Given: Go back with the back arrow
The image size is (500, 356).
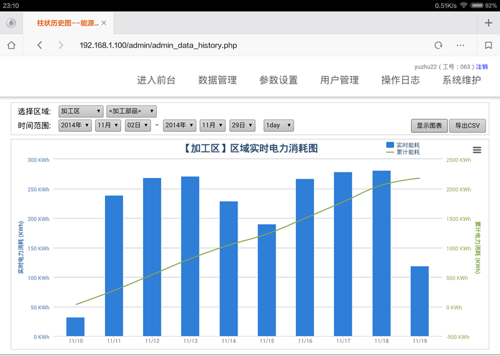Looking at the screenshot, I should click(x=39, y=45).
